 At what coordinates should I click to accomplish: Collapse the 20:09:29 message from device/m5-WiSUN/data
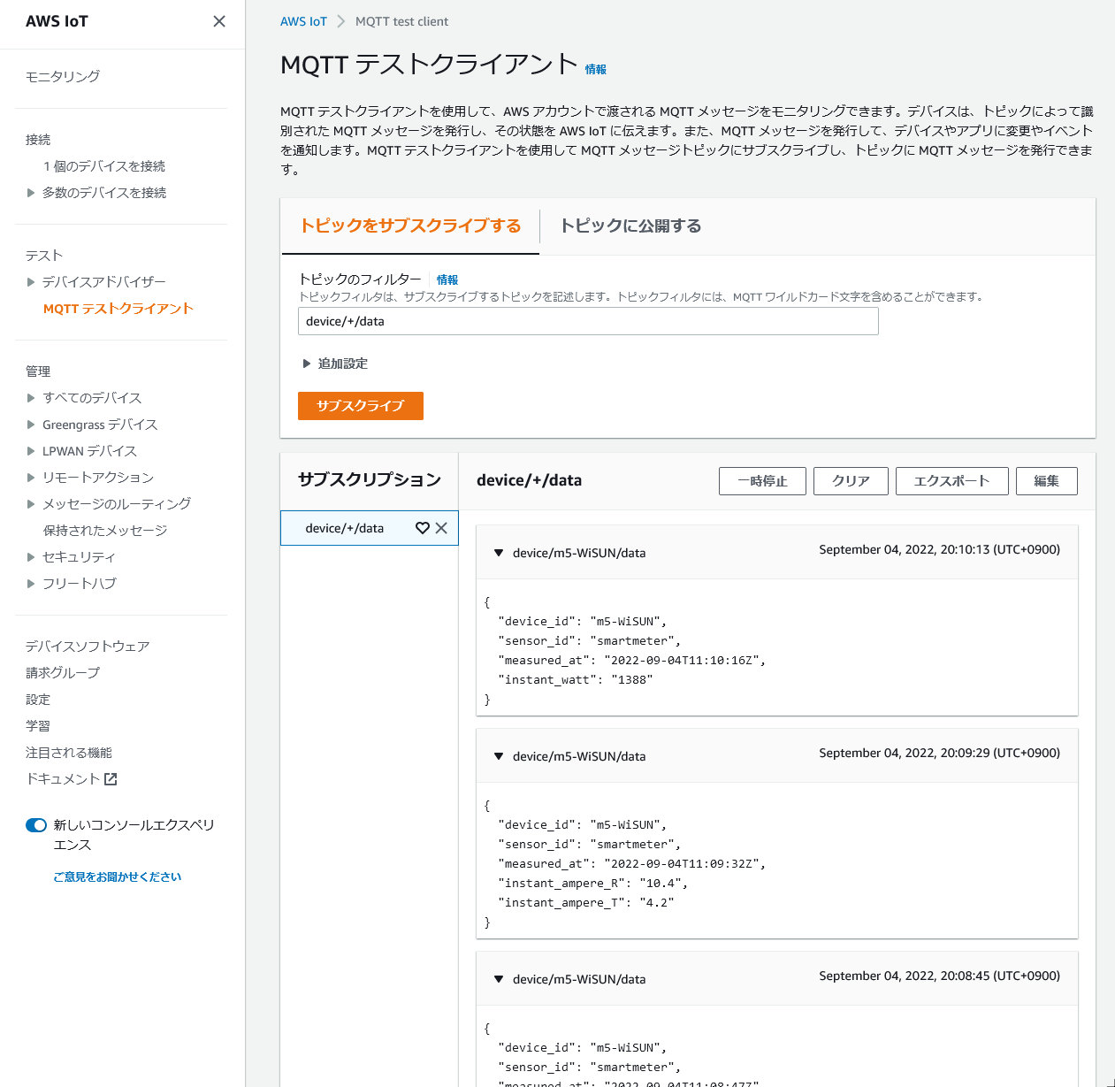pos(499,756)
